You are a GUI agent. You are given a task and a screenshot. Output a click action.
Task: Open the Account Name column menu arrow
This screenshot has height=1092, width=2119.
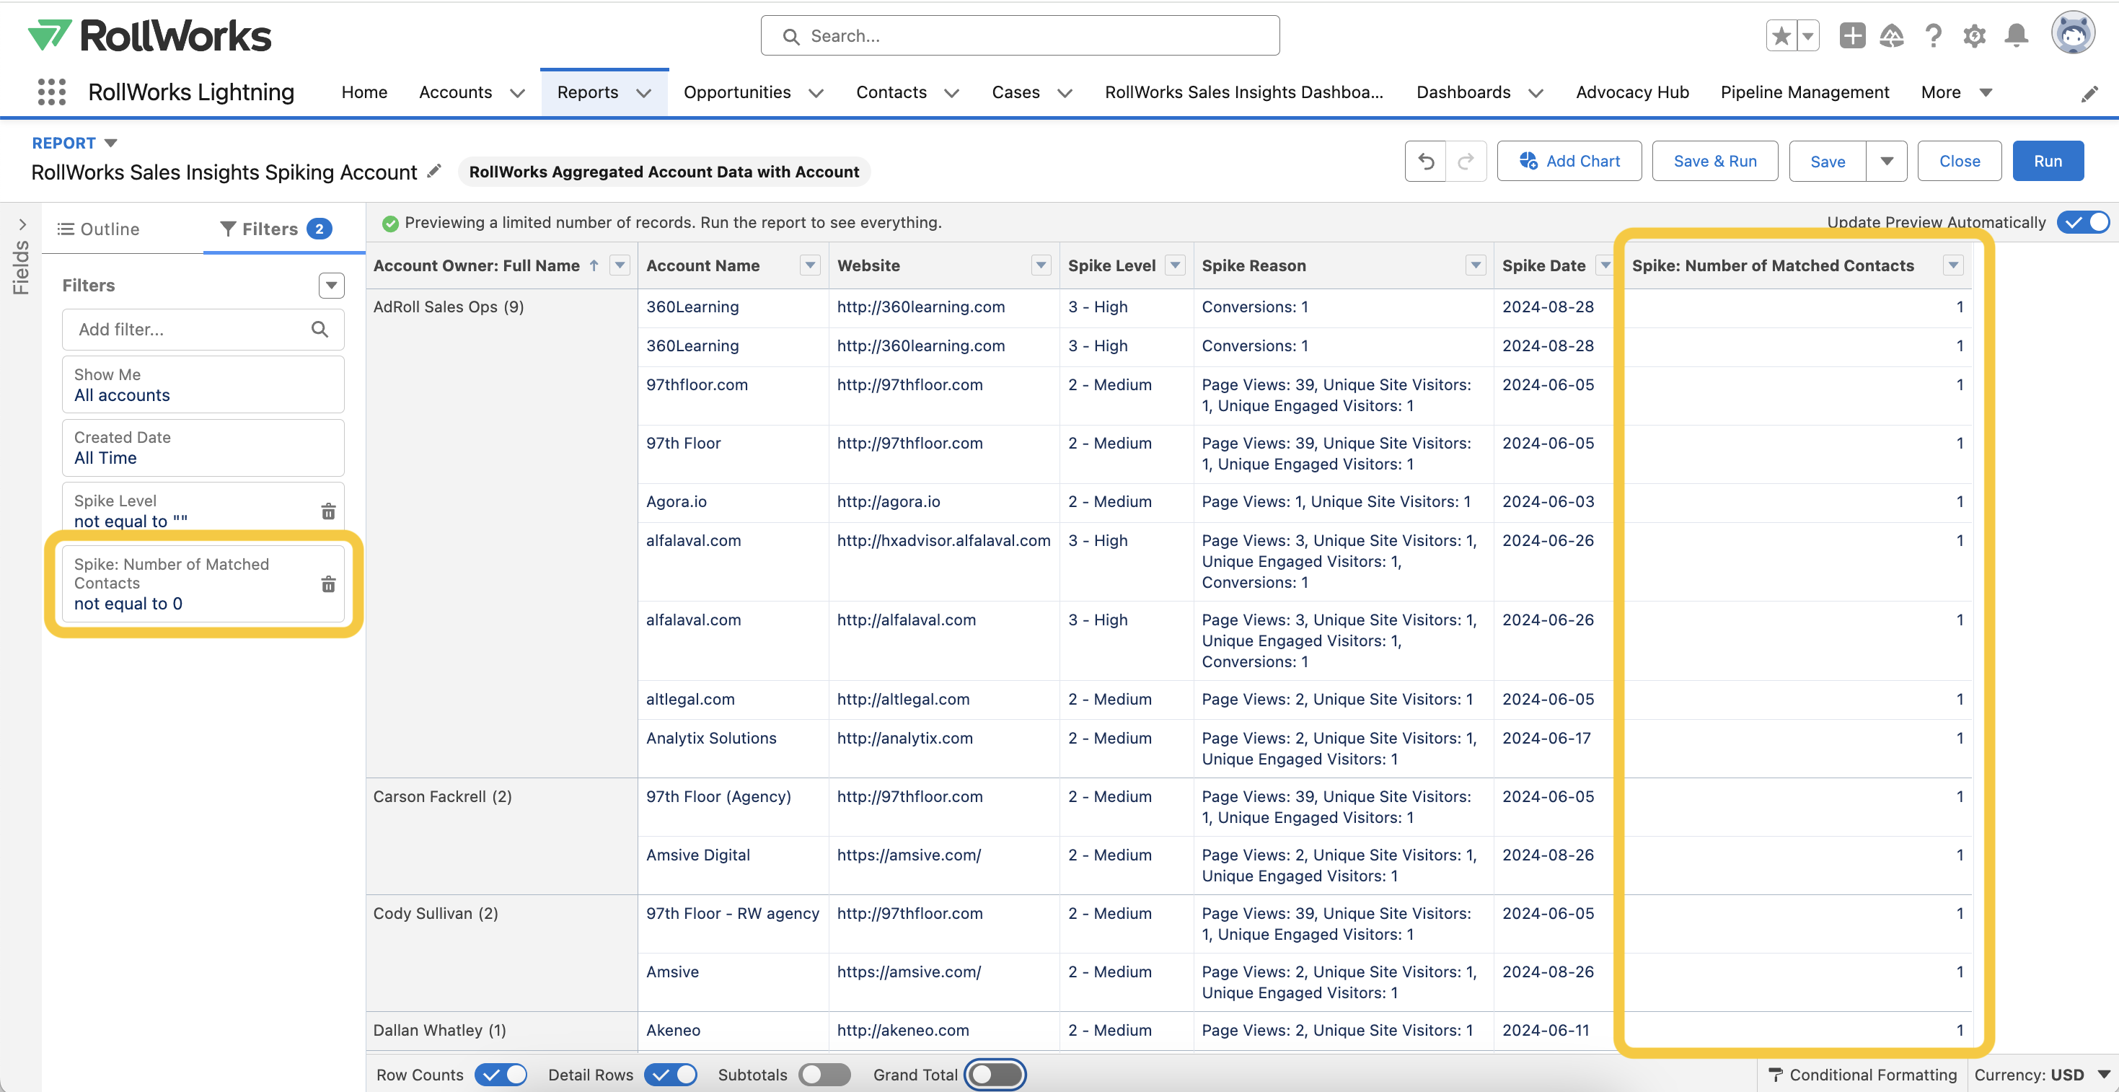pos(810,265)
